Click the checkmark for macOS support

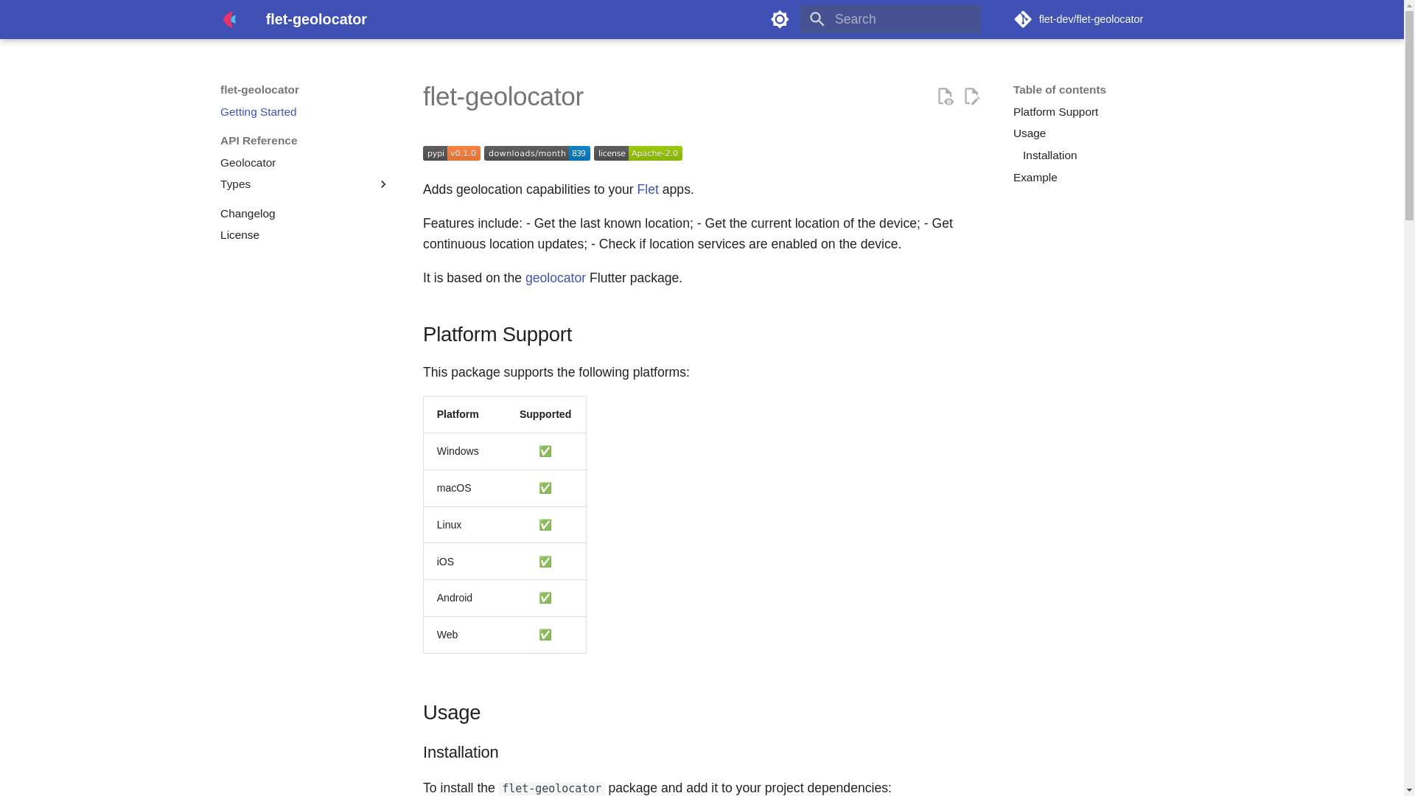click(545, 488)
